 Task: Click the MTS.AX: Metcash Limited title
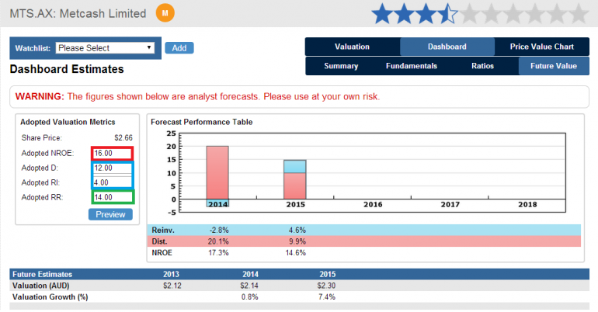point(78,14)
